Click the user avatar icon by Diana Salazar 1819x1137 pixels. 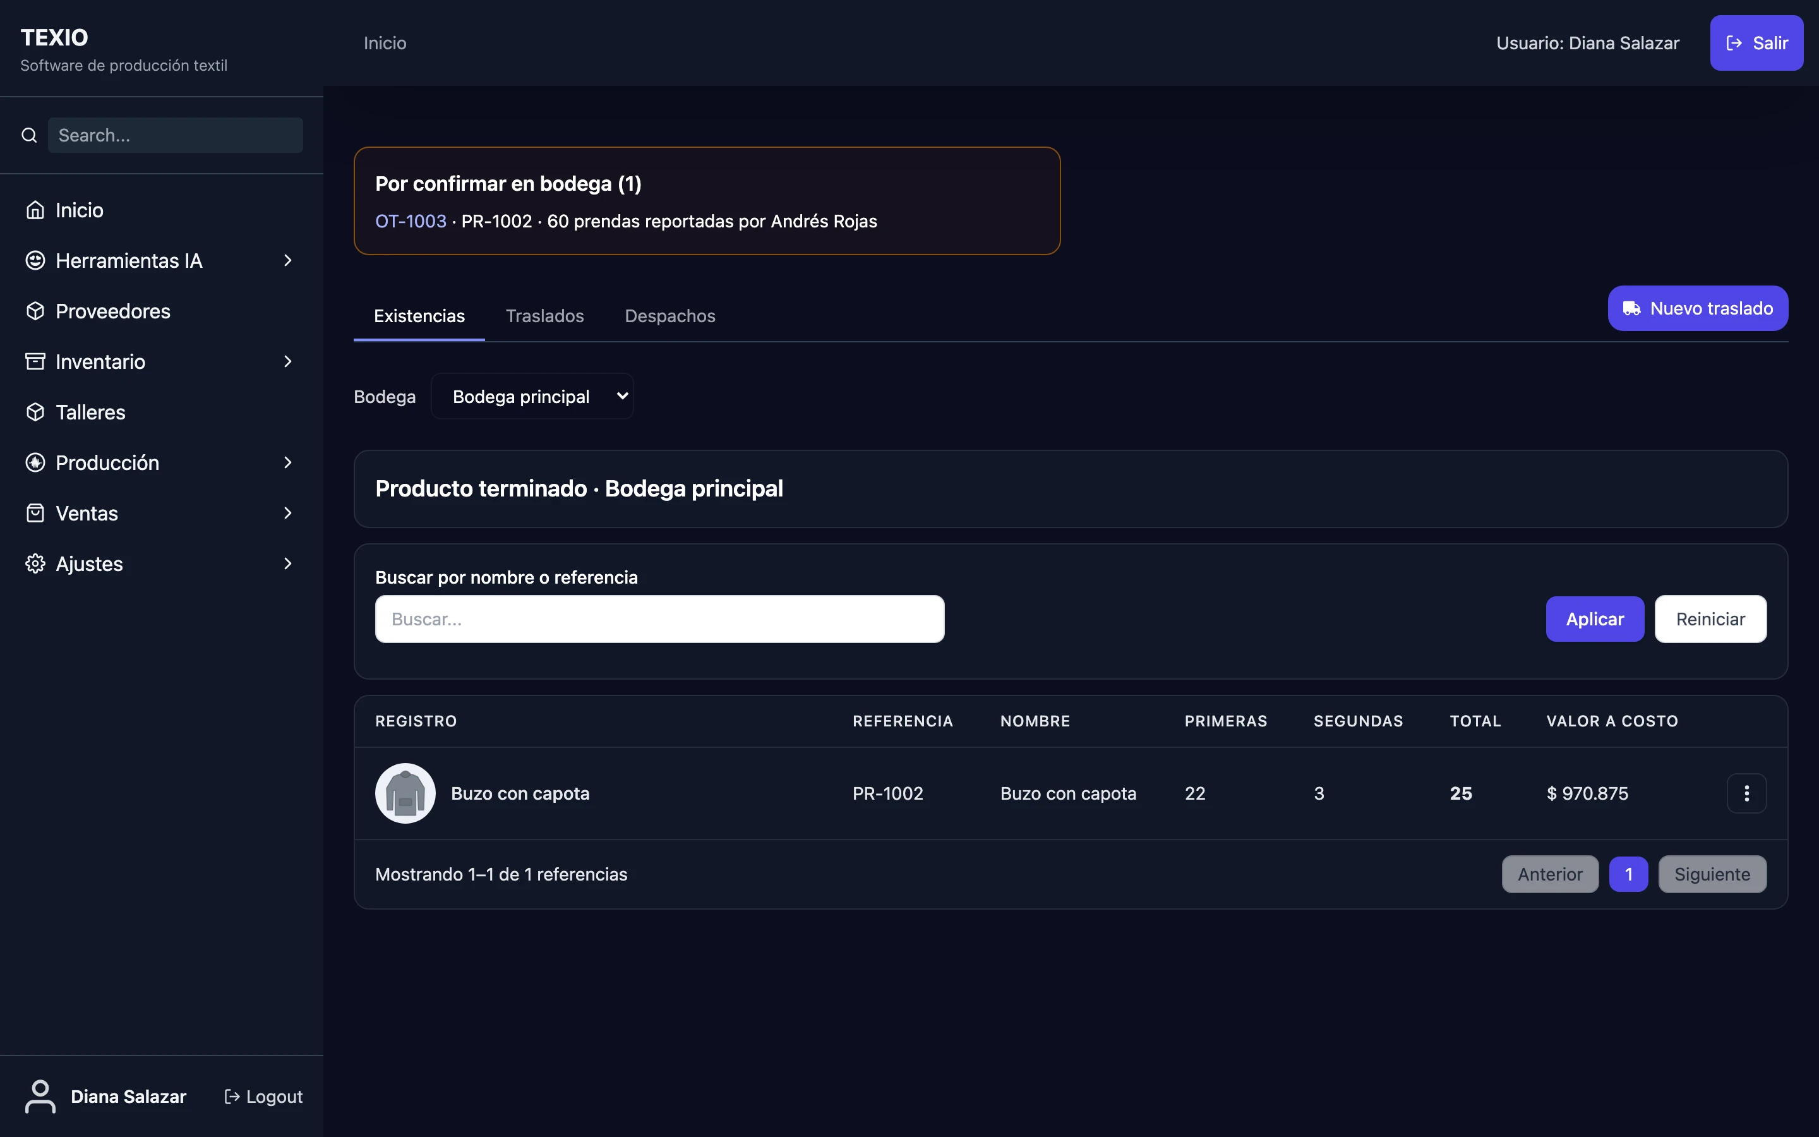point(40,1097)
